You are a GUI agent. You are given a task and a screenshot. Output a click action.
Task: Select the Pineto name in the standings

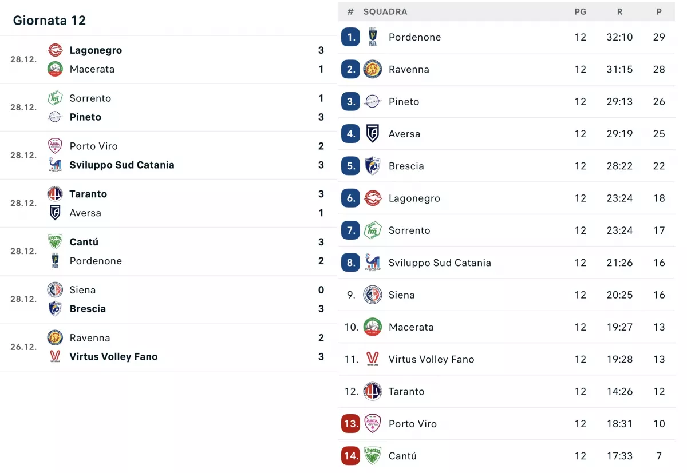(x=404, y=102)
